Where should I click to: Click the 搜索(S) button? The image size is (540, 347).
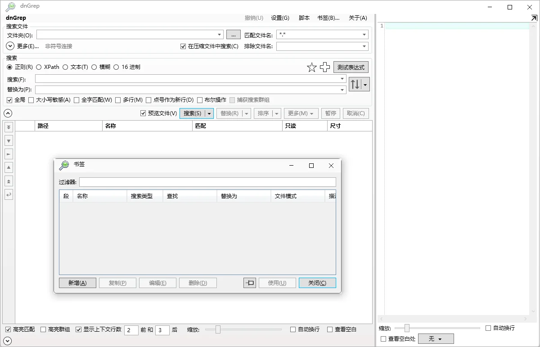pyautogui.click(x=193, y=113)
